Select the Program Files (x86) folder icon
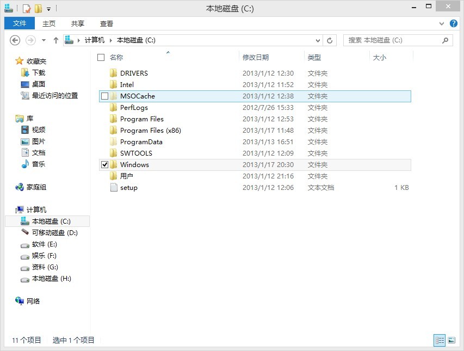 tap(113, 131)
